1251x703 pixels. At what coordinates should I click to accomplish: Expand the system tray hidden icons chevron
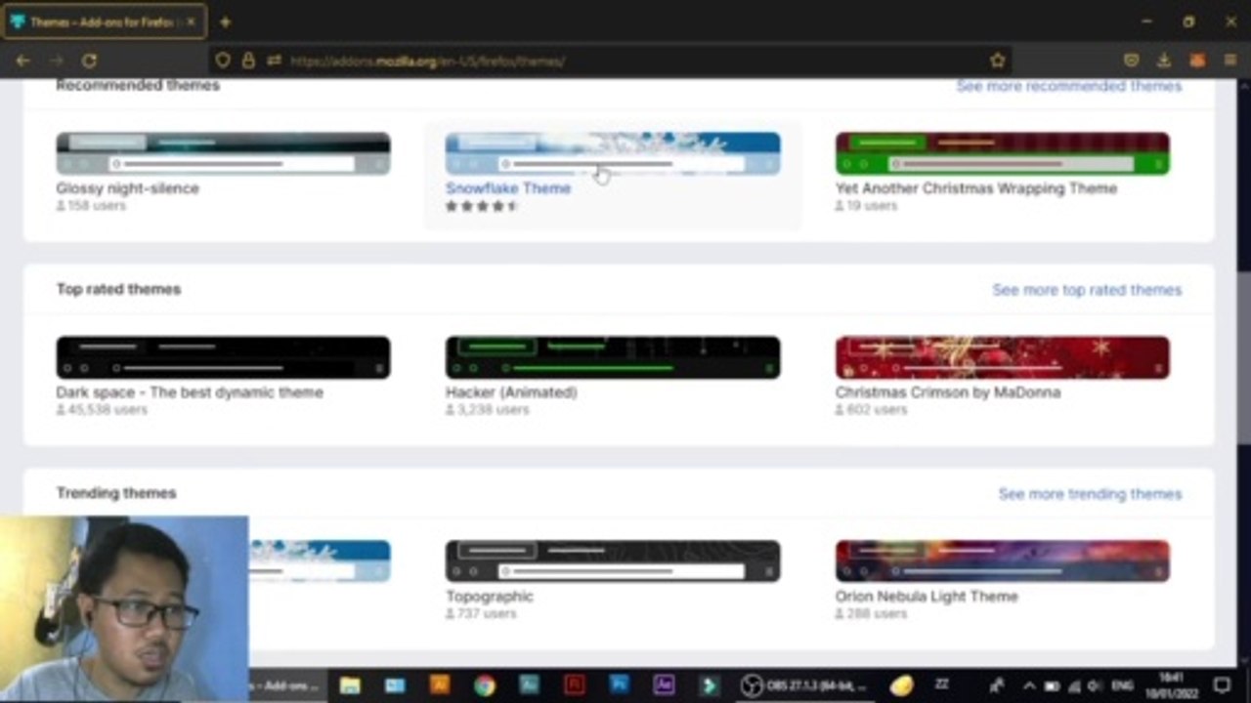(x=1029, y=685)
